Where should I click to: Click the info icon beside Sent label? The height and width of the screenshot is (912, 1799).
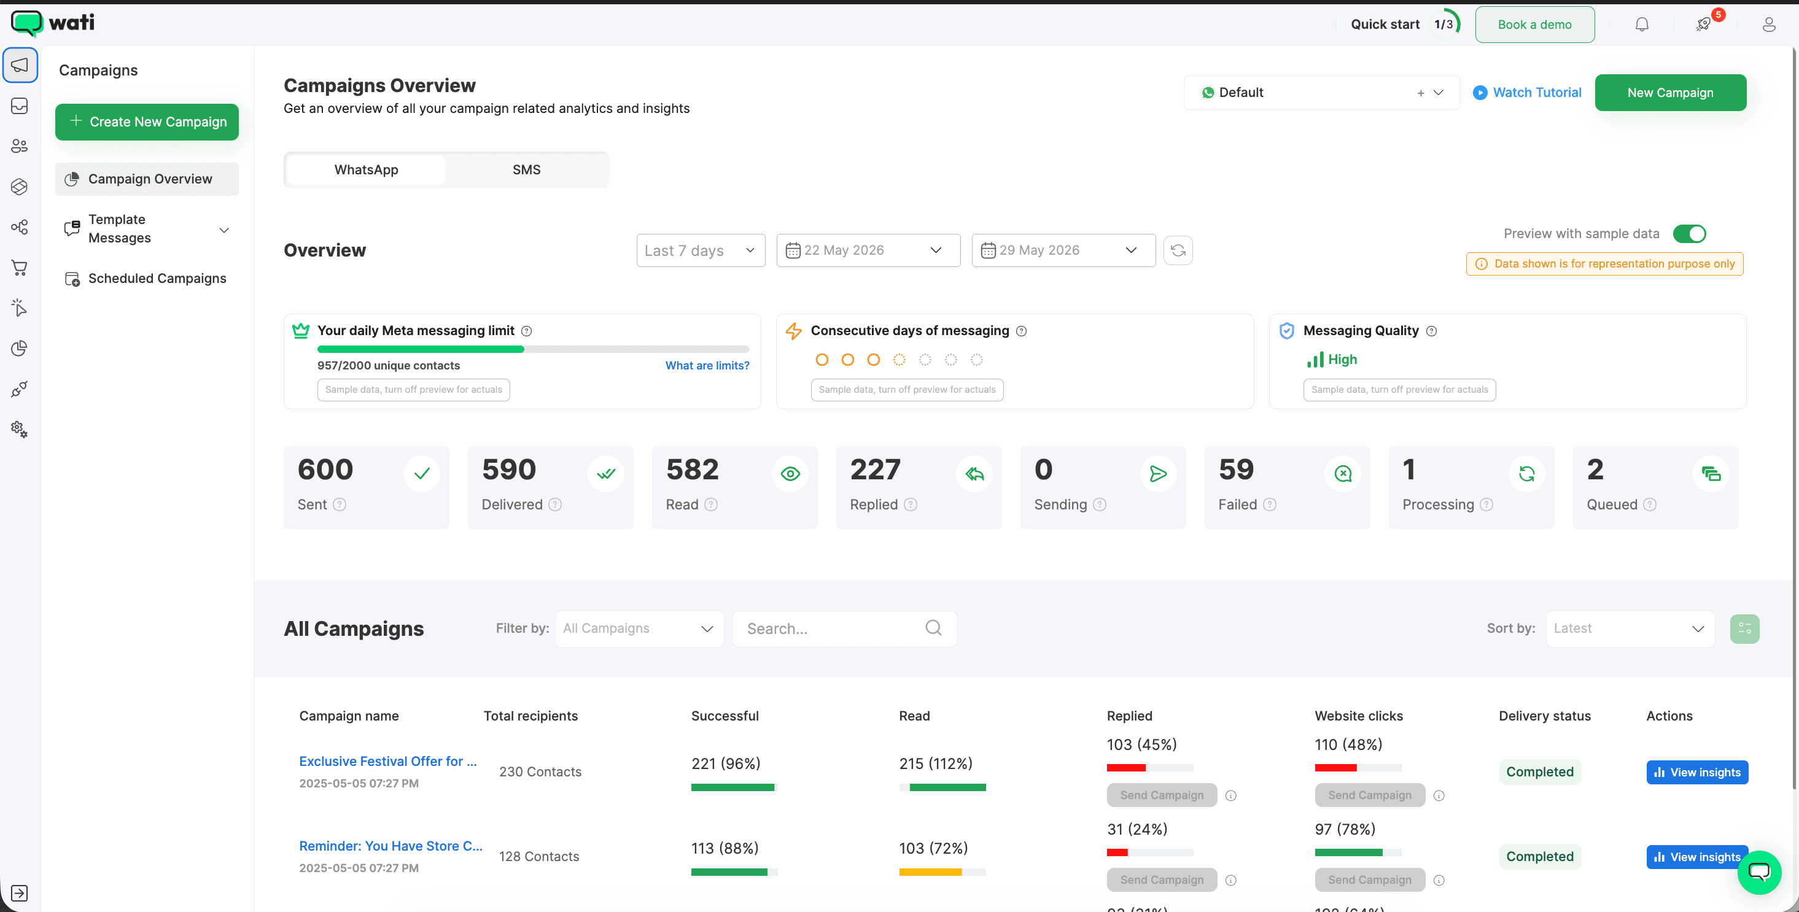point(340,504)
